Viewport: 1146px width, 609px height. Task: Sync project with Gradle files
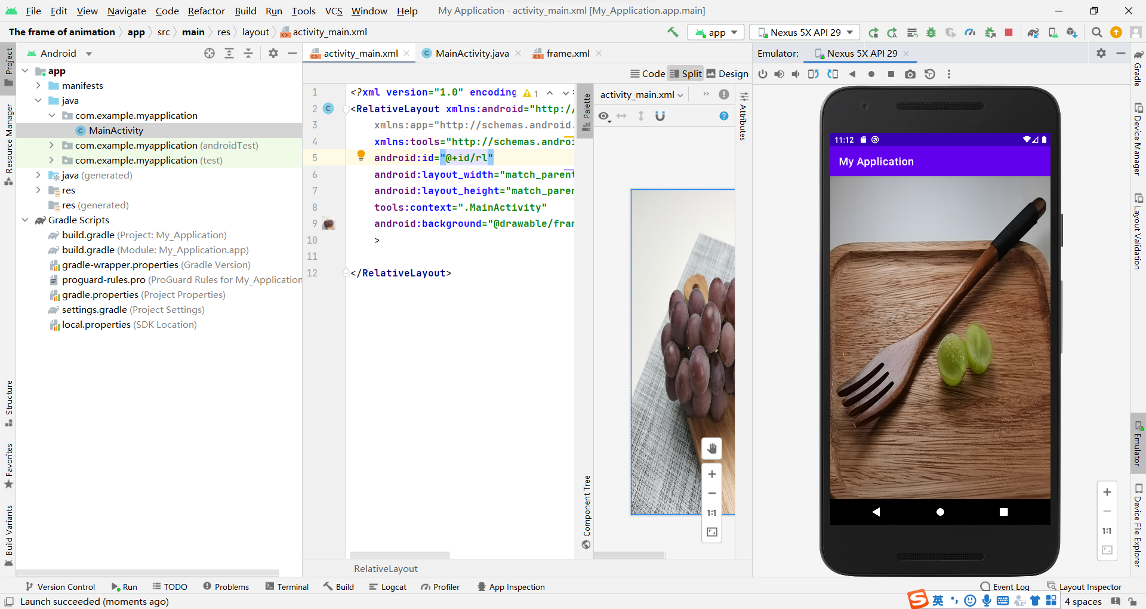pyautogui.click(x=1034, y=32)
